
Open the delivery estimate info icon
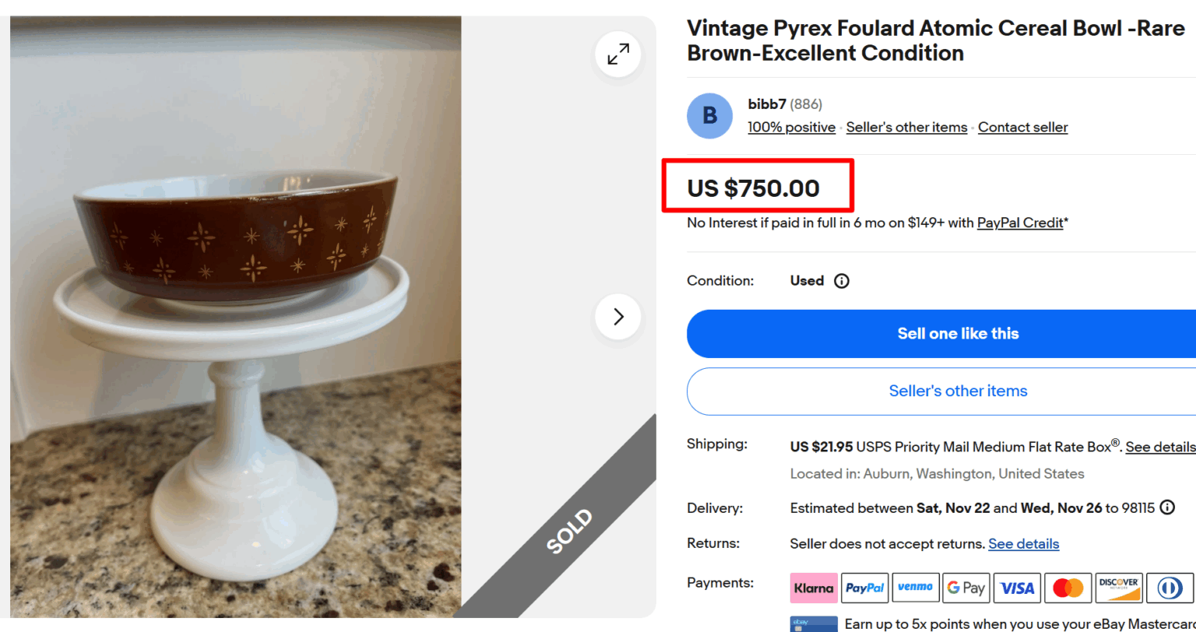click(x=1167, y=507)
